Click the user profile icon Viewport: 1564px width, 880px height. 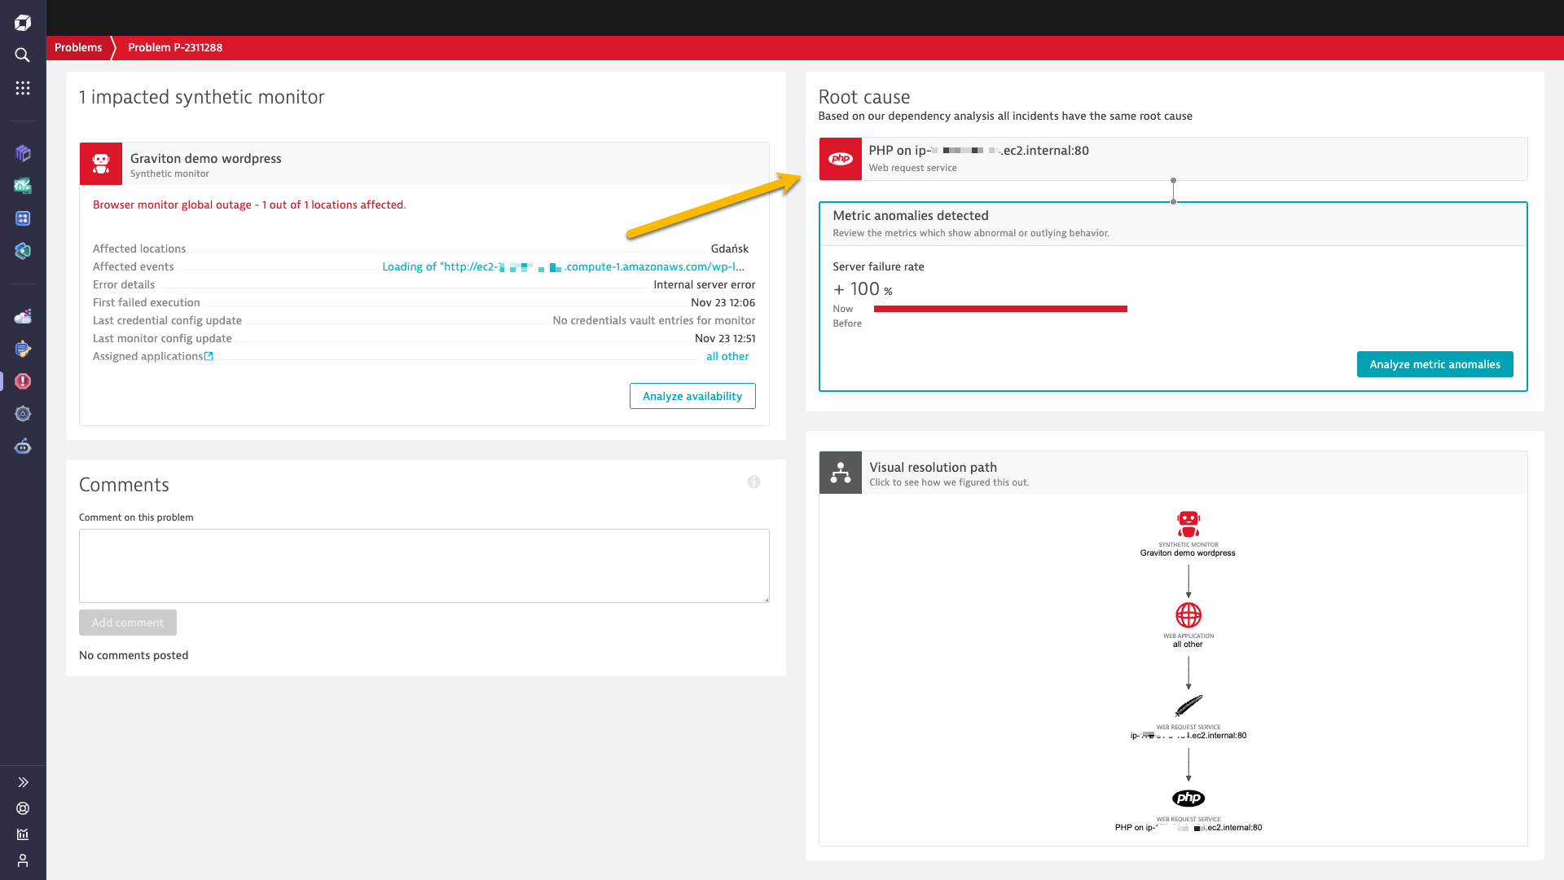pos(23,860)
